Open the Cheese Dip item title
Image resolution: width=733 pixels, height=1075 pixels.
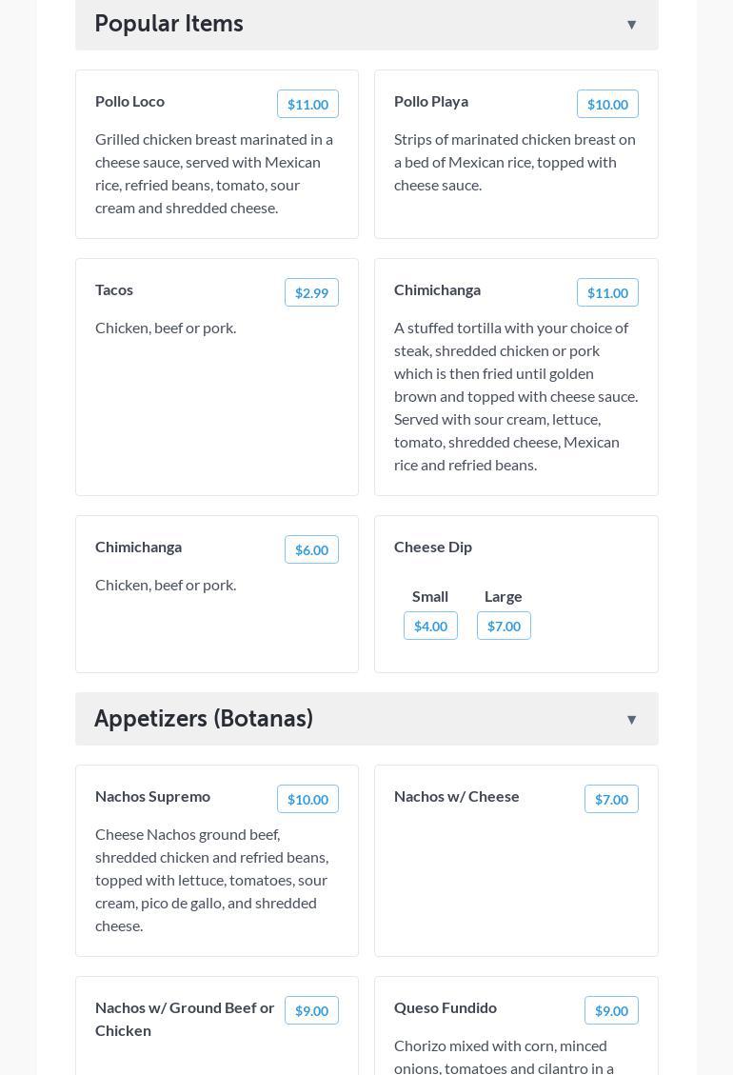pyautogui.click(x=433, y=547)
